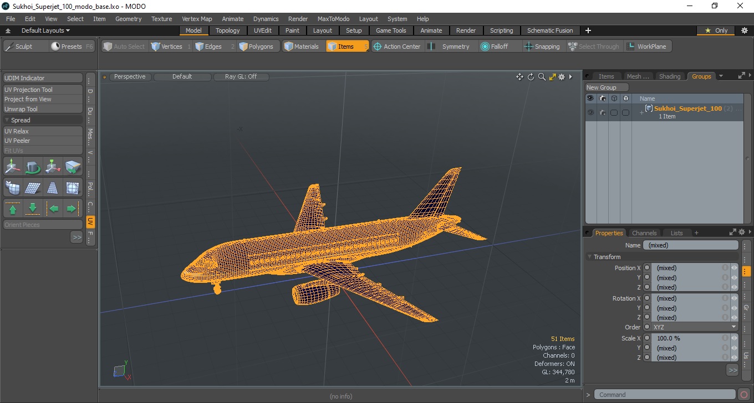This screenshot has height=403, width=754.
Task: Click the curved UV mesh grid icon
Action: 13,188
